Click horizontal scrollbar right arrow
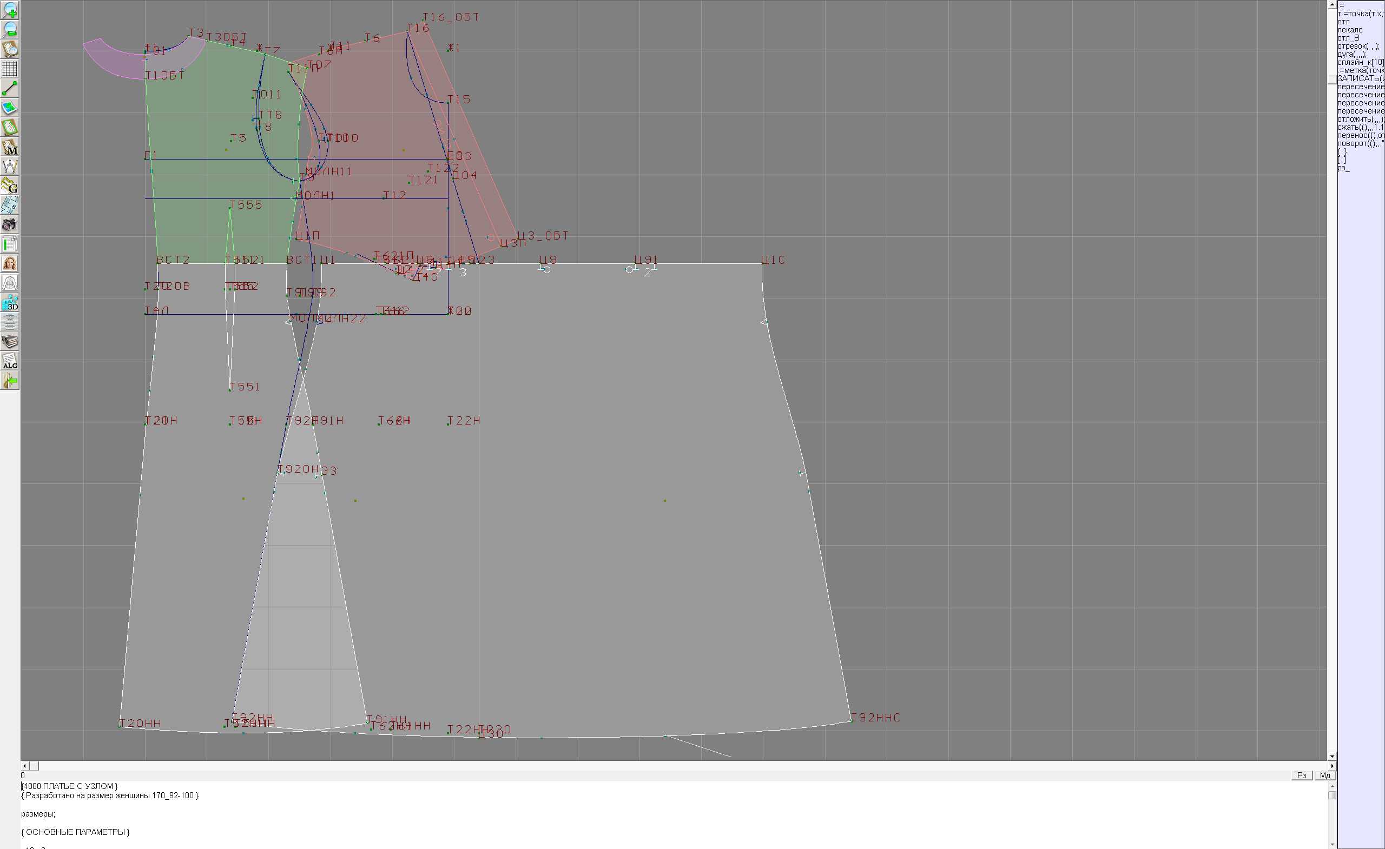This screenshot has width=1385, height=849. coord(1332,766)
